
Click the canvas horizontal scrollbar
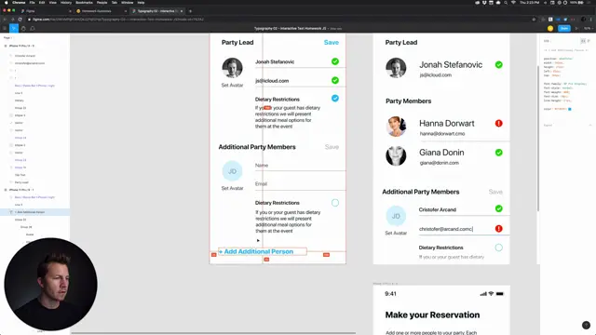(213, 333)
